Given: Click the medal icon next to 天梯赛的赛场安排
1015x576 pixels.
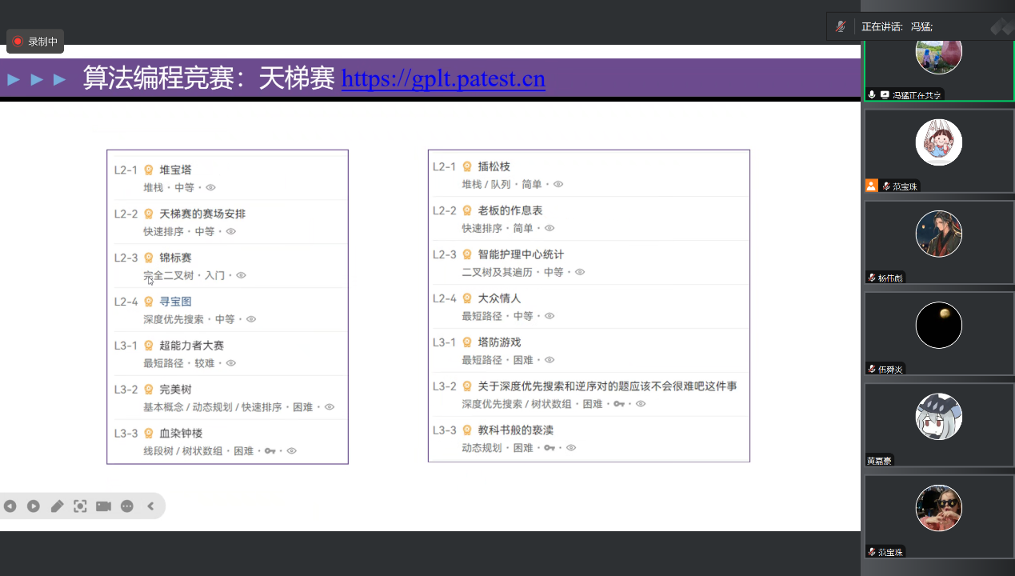Looking at the screenshot, I should pos(148,214).
